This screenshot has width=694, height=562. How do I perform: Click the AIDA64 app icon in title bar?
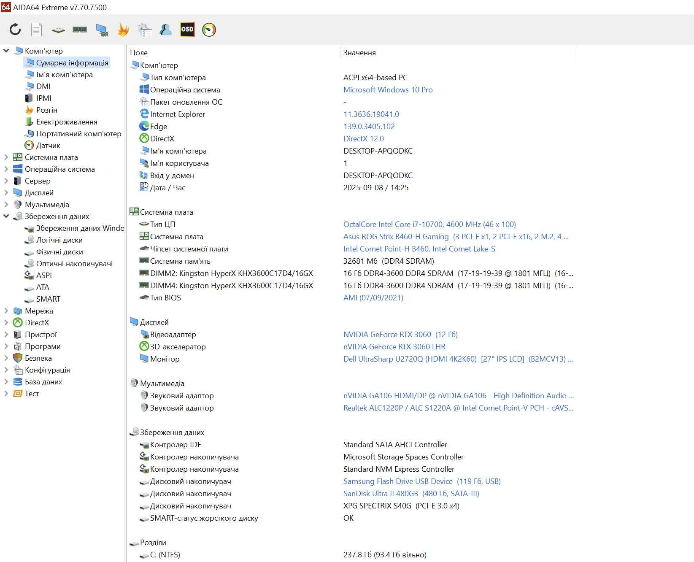pyautogui.click(x=5, y=7)
